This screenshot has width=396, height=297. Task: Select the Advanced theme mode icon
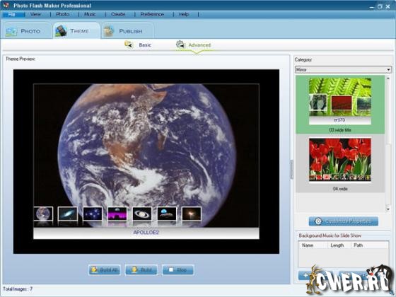click(x=180, y=45)
